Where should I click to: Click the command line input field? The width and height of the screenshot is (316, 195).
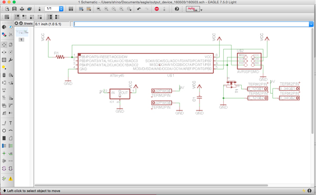pos(191,24)
